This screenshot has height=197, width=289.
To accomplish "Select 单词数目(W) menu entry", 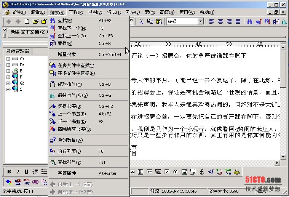I will [x=89, y=140].
